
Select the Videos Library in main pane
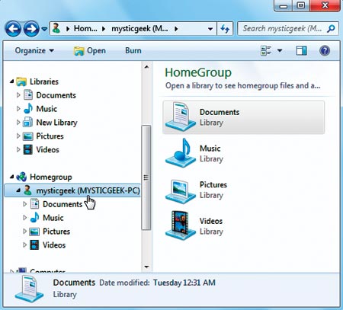pos(243,226)
